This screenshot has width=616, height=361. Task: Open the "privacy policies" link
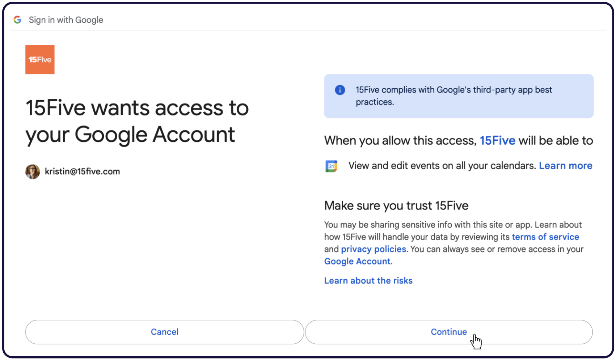pos(373,249)
